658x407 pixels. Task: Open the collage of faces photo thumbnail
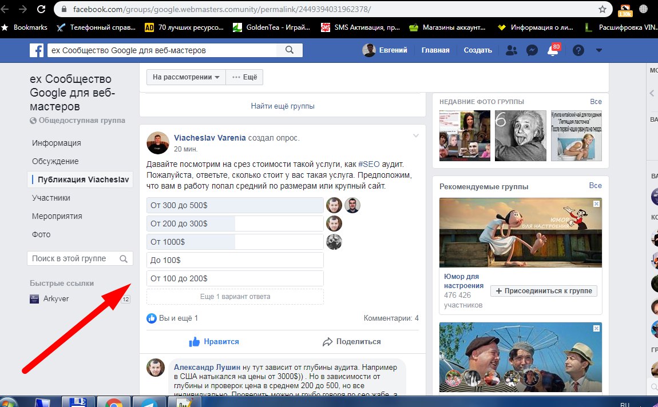pyautogui.click(x=465, y=136)
